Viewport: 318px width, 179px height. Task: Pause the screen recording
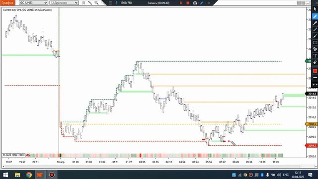(x=181, y=3)
